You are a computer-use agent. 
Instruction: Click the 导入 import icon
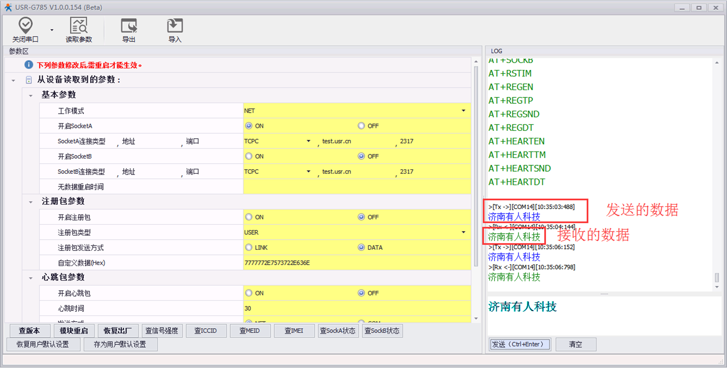pos(175,26)
